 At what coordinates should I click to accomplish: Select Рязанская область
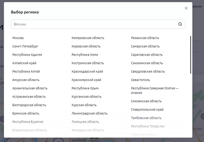(x=145, y=38)
